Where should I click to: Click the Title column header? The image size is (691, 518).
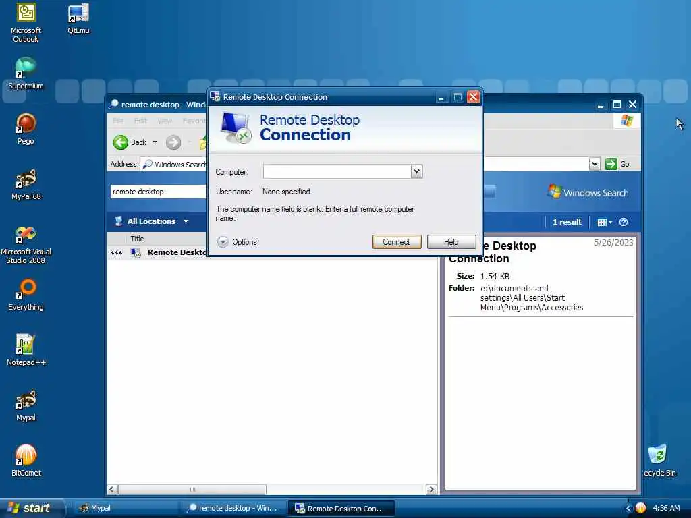(x=137, y=239)
